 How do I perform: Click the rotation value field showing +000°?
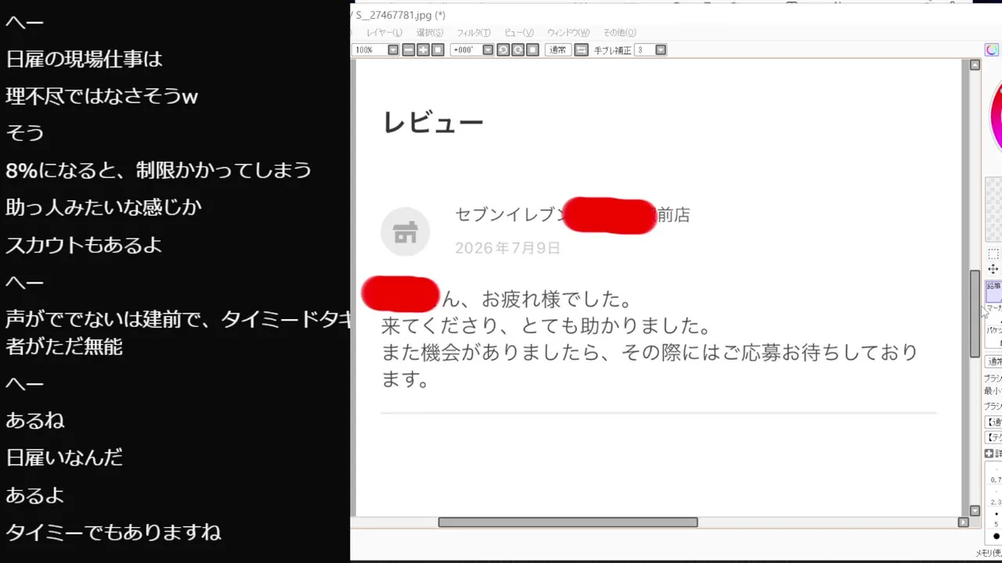click(x=466, y=50)
